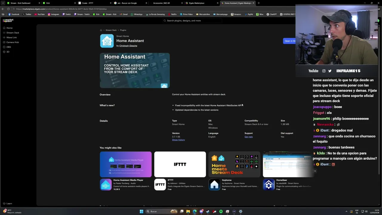382x215 pixels.
Task: Open the Home Assistant Media Player thumbnail
Action: tap(126, 164)
